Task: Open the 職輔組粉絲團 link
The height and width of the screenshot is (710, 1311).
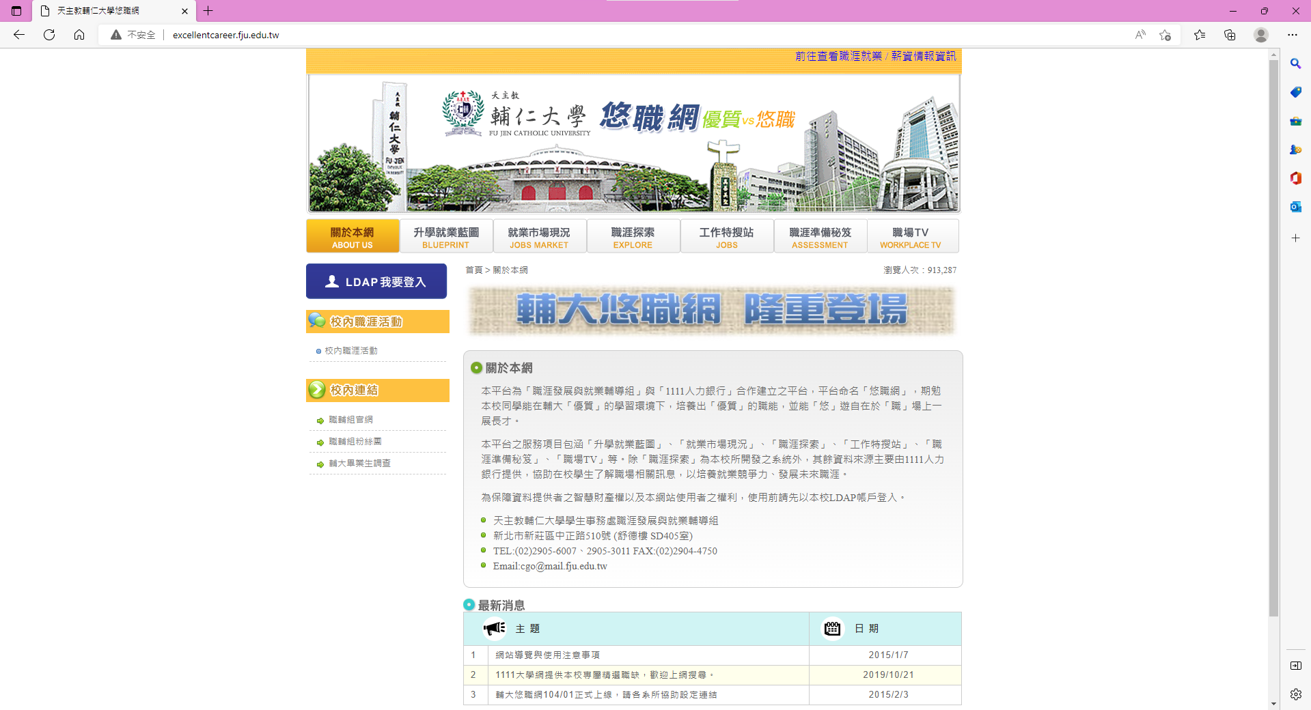Action: (355, 442)
